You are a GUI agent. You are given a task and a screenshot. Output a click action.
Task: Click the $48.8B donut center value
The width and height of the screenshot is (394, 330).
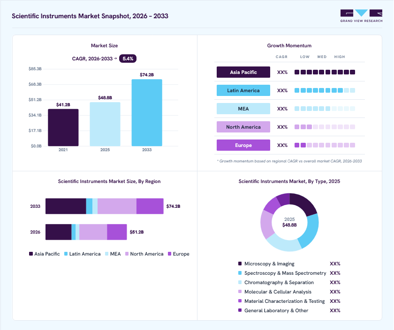289,225
